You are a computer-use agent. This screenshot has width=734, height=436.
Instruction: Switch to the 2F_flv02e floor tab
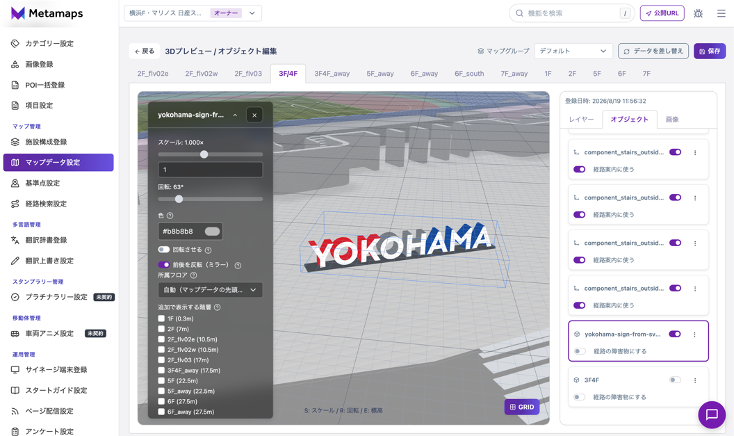(153, 74)
